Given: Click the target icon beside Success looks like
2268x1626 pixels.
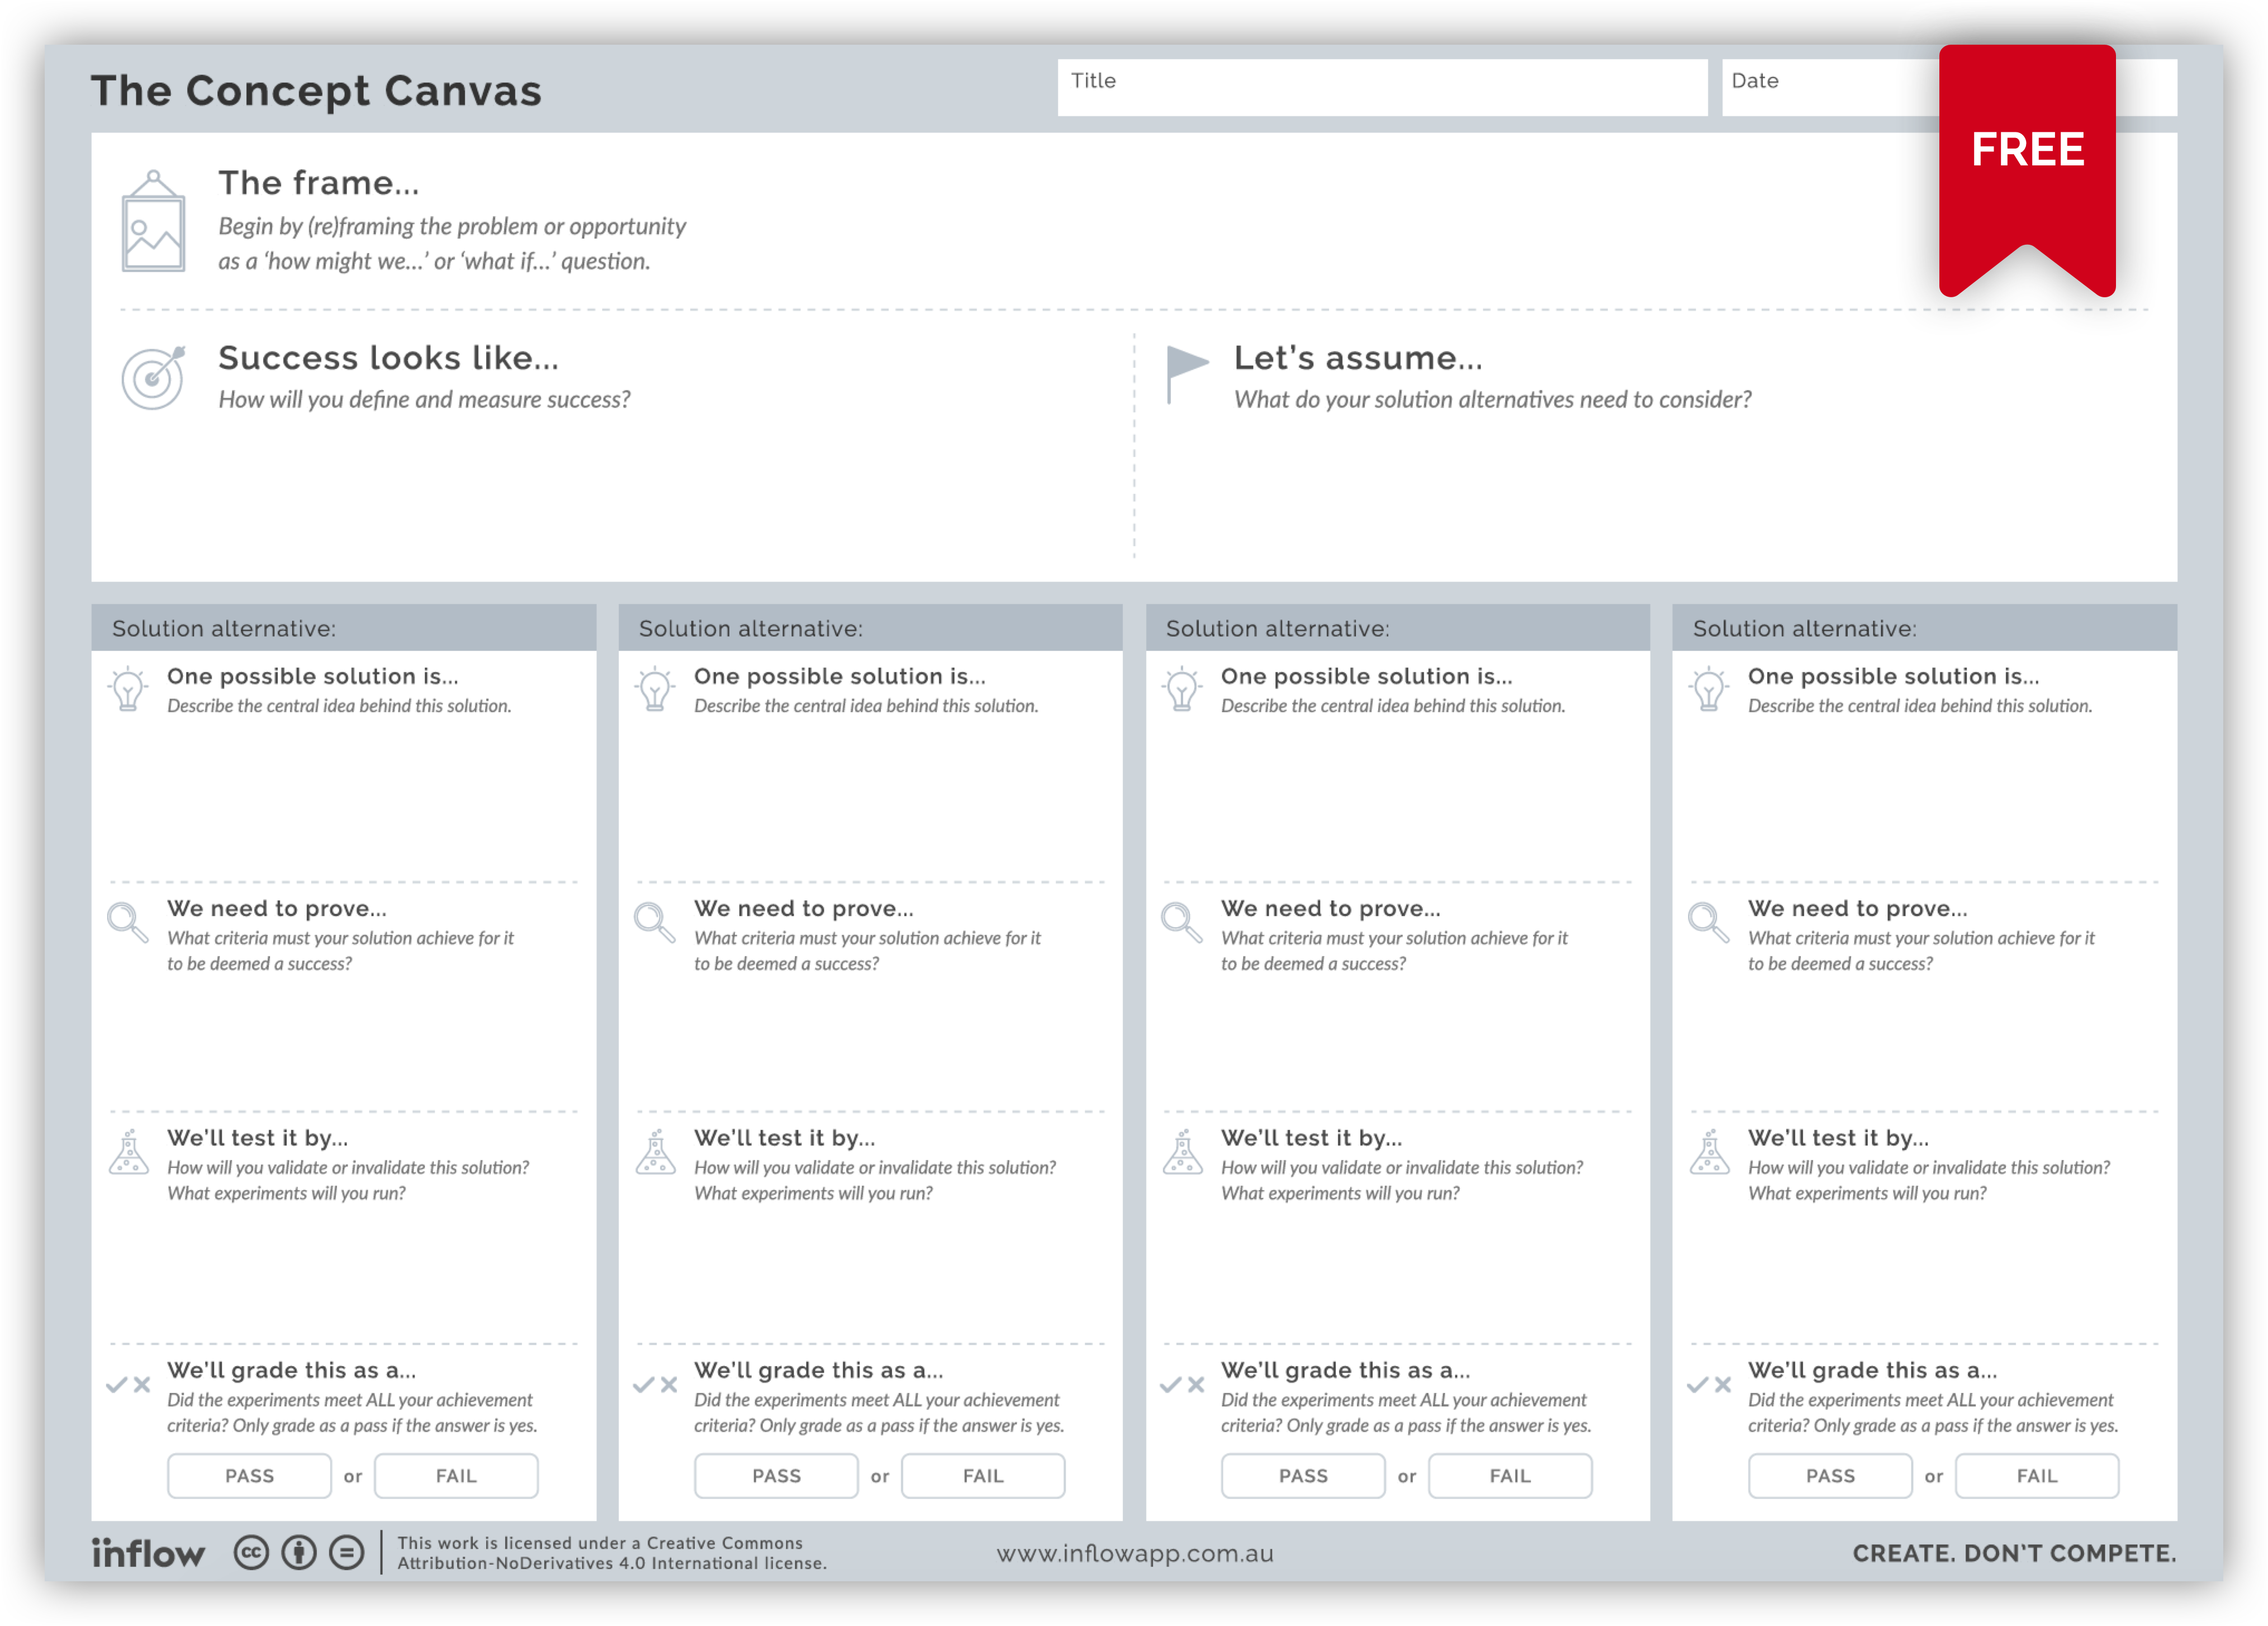Looking at the screenshot, I should pos(153,378).
